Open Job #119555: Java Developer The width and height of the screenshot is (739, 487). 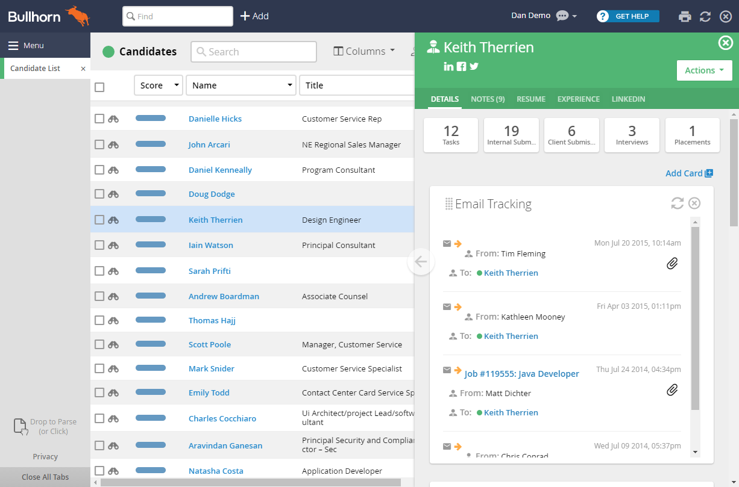point(522,374)
